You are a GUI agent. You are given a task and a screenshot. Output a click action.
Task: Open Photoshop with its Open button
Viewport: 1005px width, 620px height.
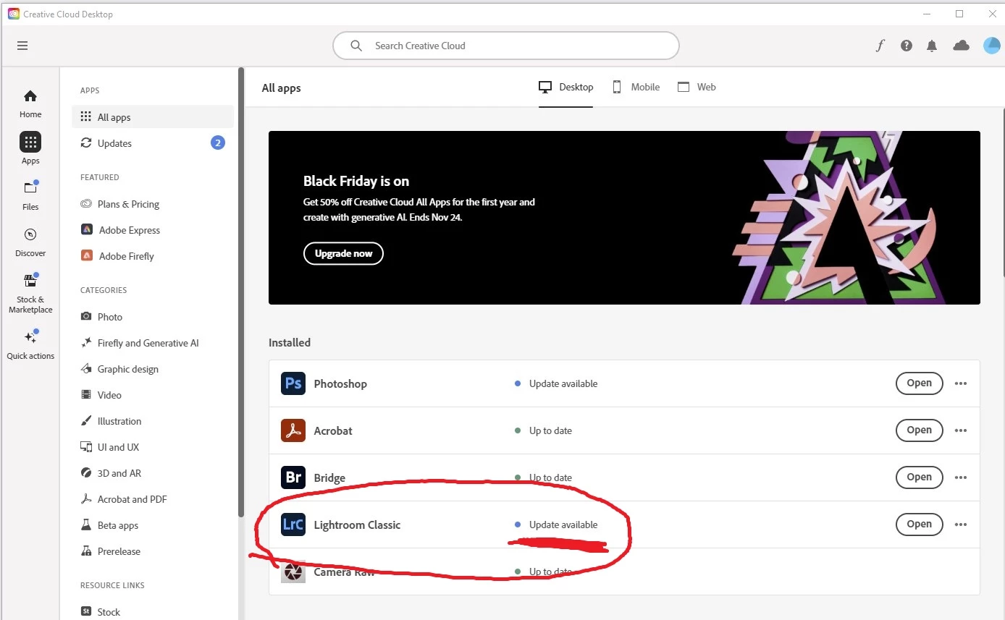(919, 383)
